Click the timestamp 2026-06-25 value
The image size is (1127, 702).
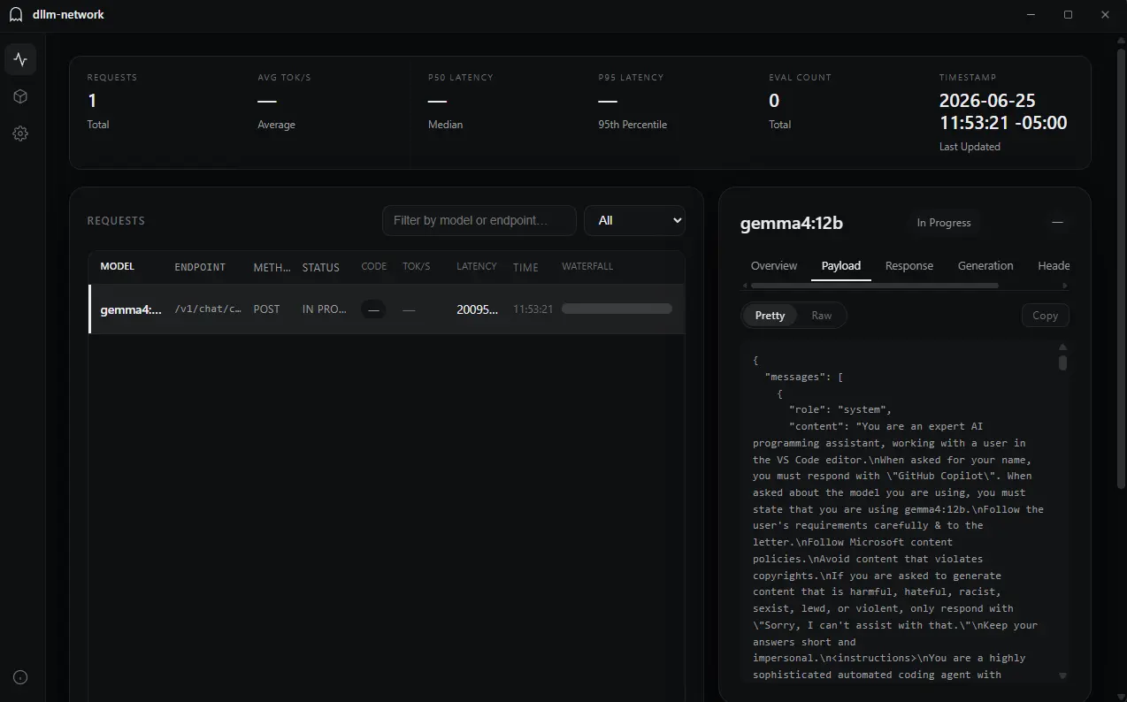(1003, 111)
